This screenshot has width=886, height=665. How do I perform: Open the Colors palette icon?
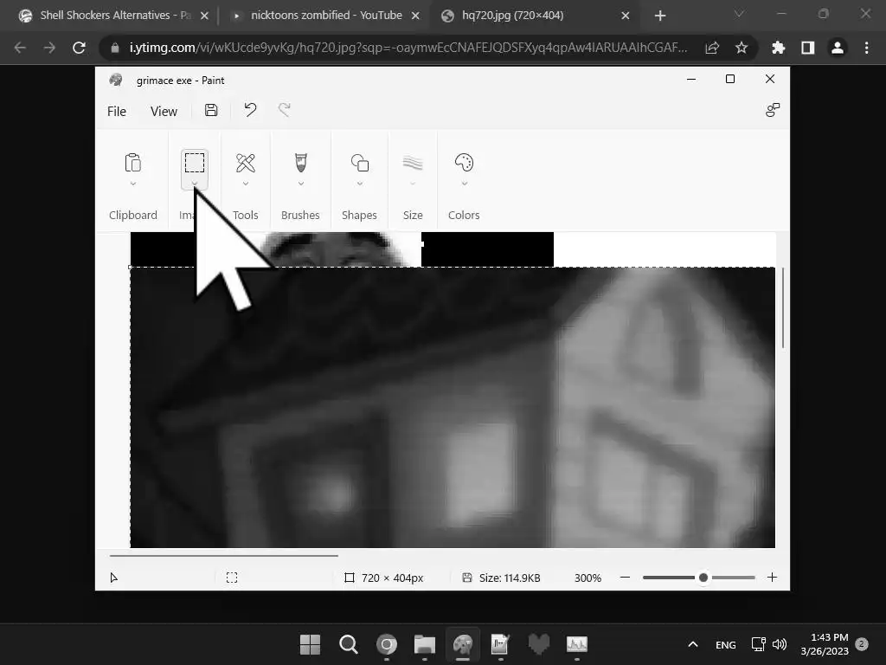(464, 163)
